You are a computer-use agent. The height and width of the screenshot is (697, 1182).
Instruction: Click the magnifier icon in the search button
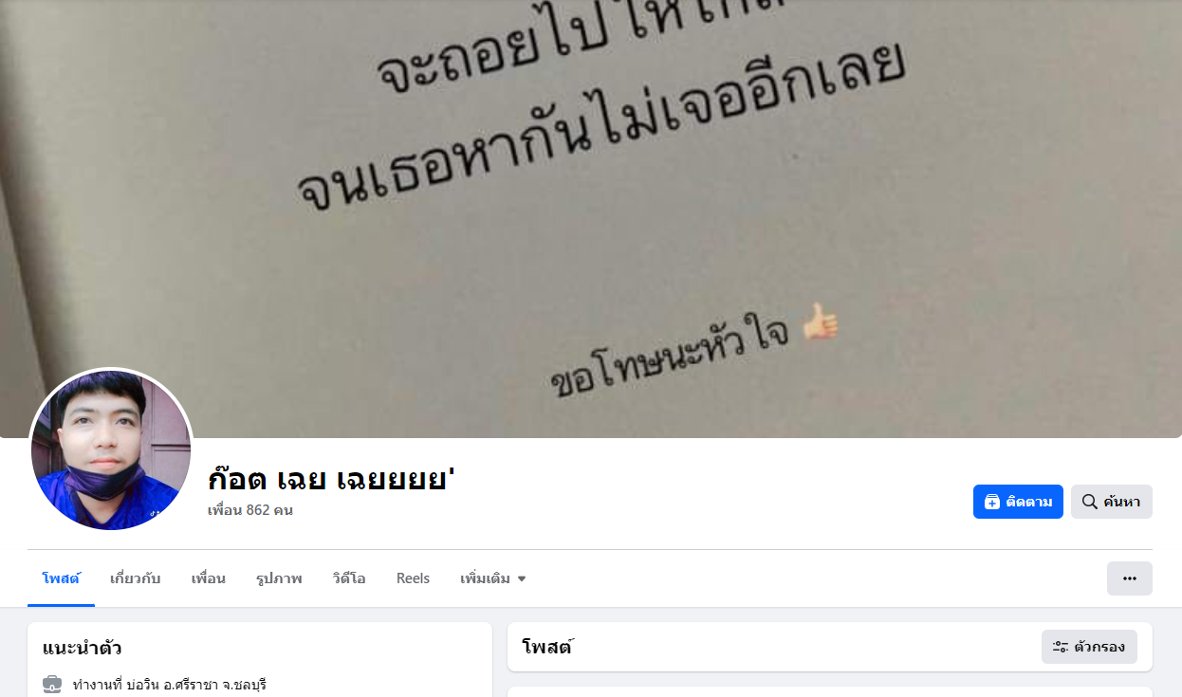(1090, 502)
